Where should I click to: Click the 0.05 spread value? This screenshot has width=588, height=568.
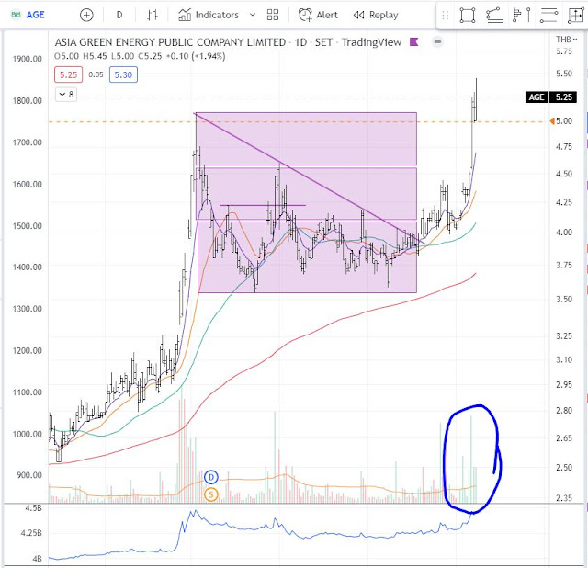coord(96,74)
